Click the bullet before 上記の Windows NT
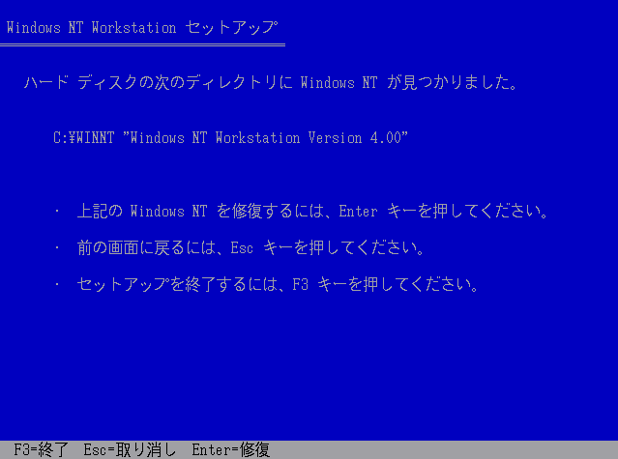 tap(57, 211)
